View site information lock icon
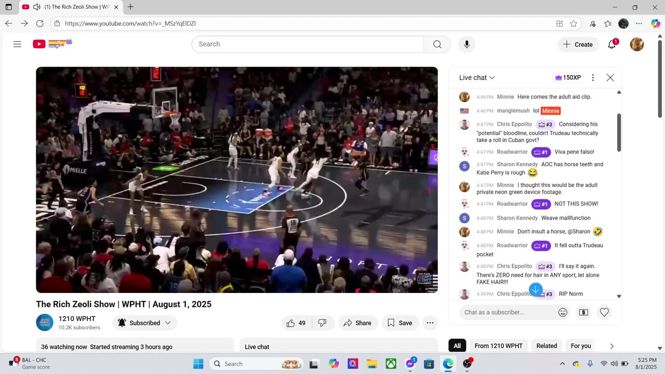 tap(57, 23)
